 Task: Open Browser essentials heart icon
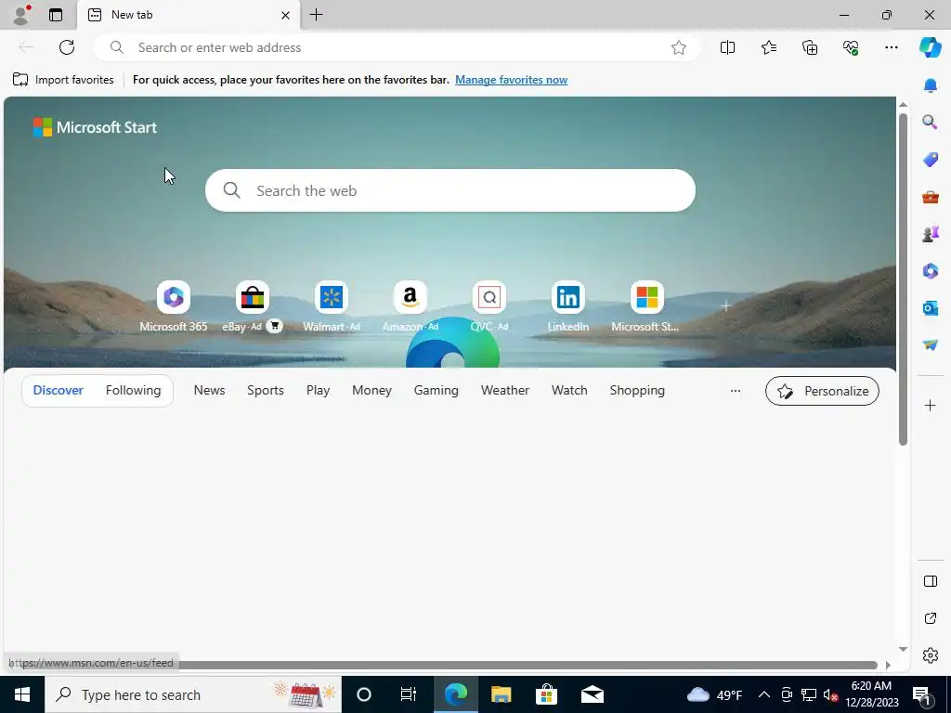[851, 47]
